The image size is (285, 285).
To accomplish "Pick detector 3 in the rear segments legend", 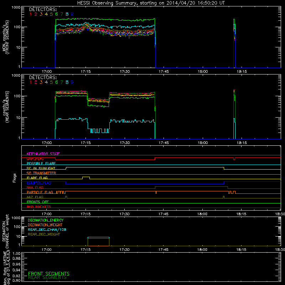I will [x=41, y=82].
